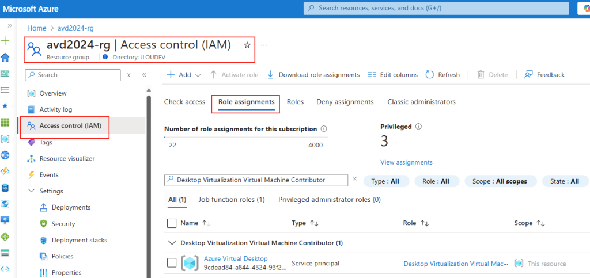The image size is (590, 278).
Task: Open the Deny assignments tab
Action: (345, 102)
